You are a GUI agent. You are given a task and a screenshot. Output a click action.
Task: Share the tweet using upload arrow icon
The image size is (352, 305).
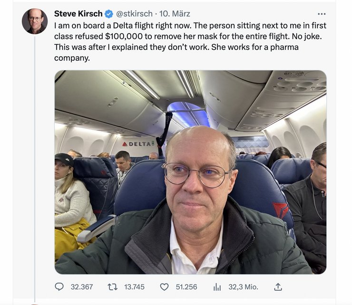pyautogui.click(x=278, y=287)
